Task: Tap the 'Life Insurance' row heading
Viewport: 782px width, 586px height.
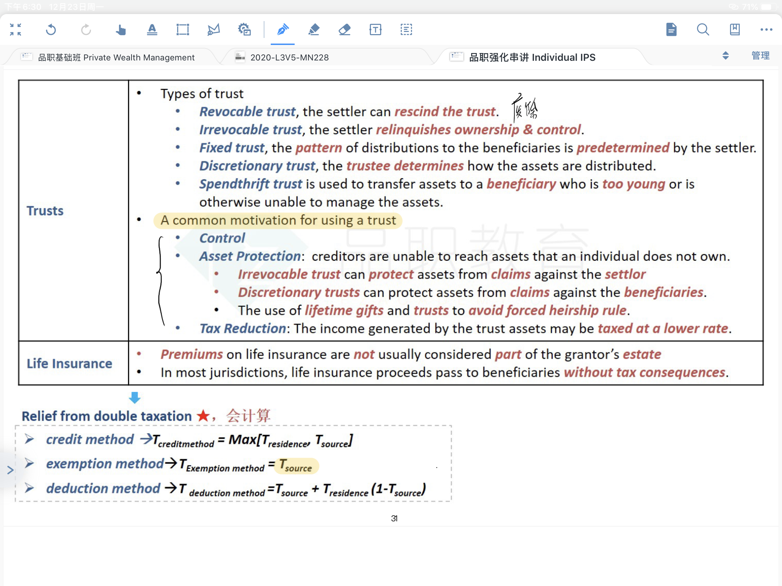Action: click(x=69, y=364)
